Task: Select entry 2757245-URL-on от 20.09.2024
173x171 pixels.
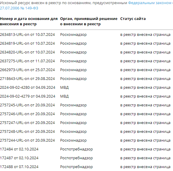Action: click(x=27, y=105)
